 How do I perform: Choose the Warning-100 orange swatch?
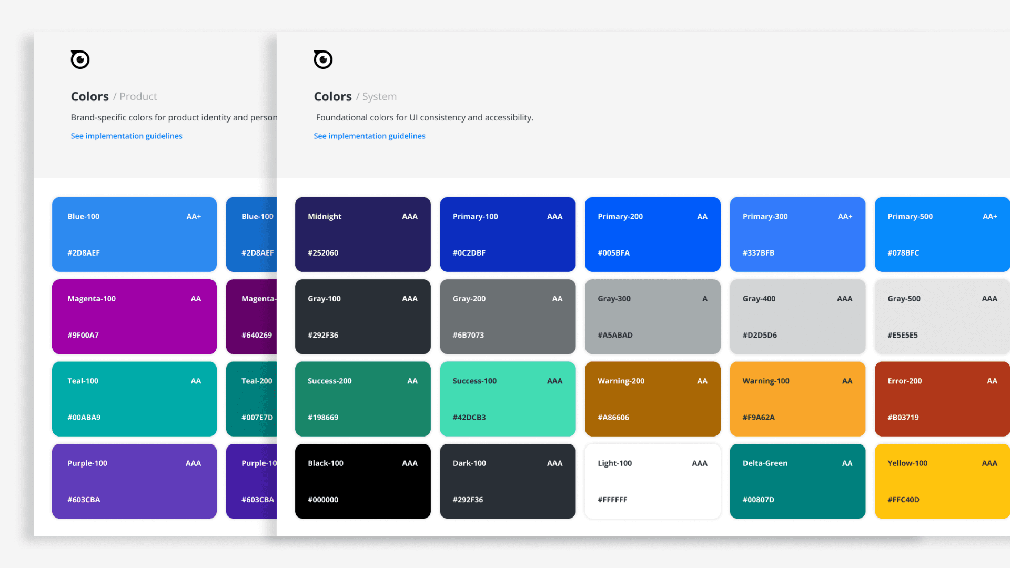point(797,399)
